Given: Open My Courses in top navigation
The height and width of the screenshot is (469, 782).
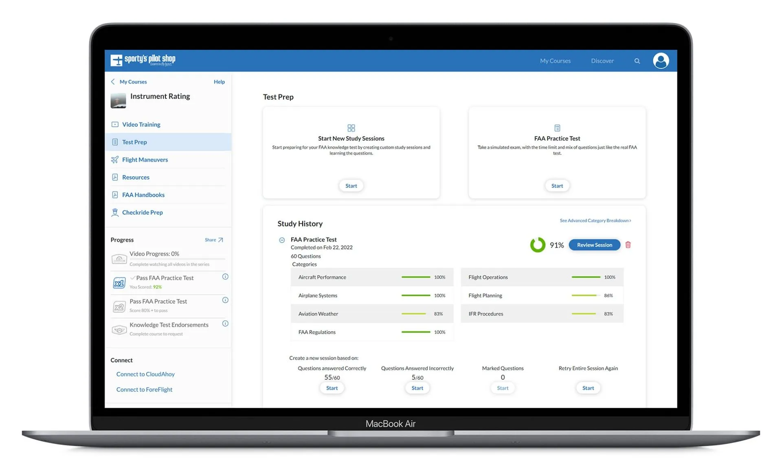Looking at the screenshot, I should coord(555,61).
